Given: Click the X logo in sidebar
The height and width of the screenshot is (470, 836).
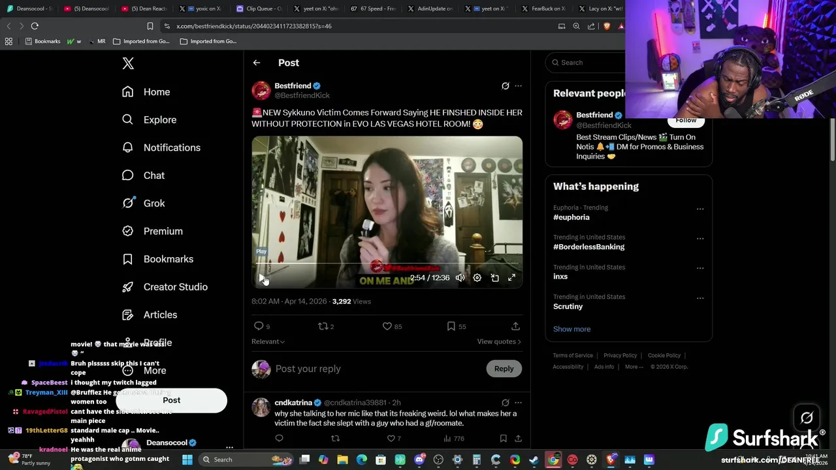Looking at the screenshot, I should pos(128,63).
